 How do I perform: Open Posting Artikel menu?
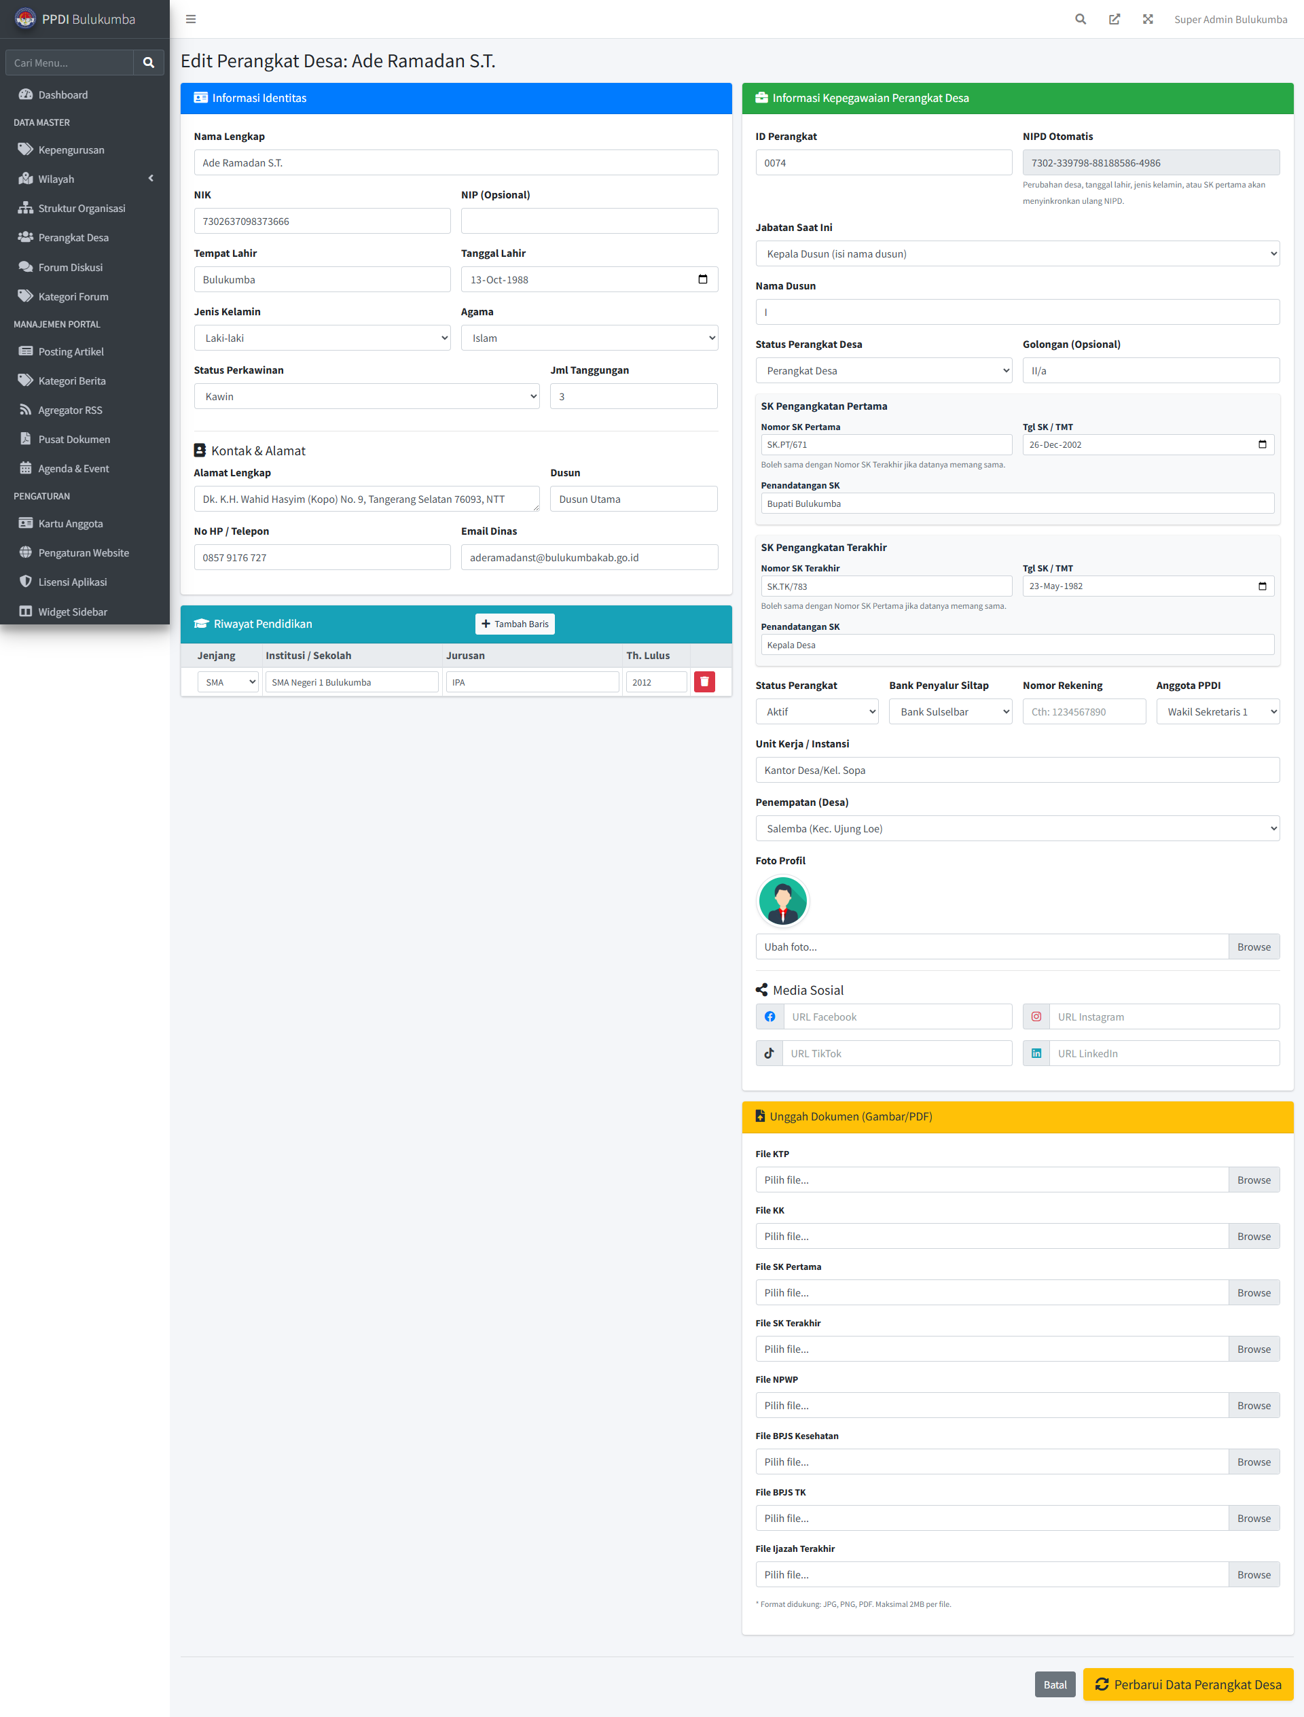click(85, 352)
